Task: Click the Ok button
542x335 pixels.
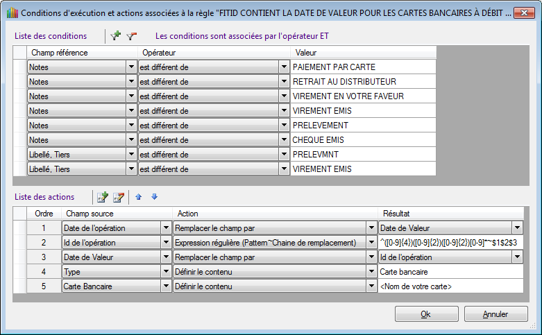Action: click(x=426, y=314)
